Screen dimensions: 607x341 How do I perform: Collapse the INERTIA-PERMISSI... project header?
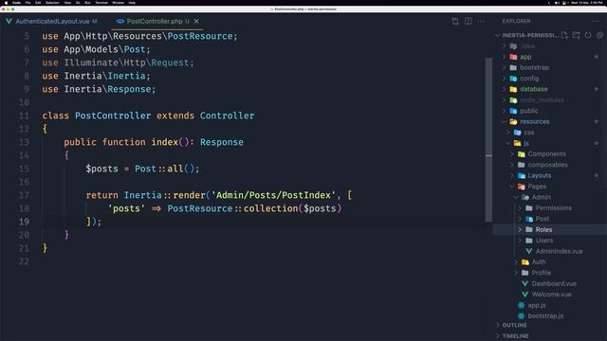[530, 35]
